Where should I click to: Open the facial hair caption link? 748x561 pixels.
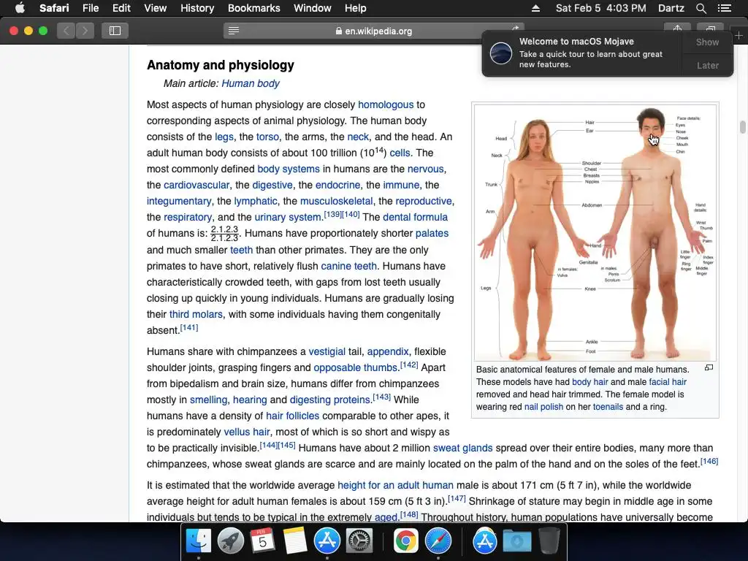tap(668, 382)
